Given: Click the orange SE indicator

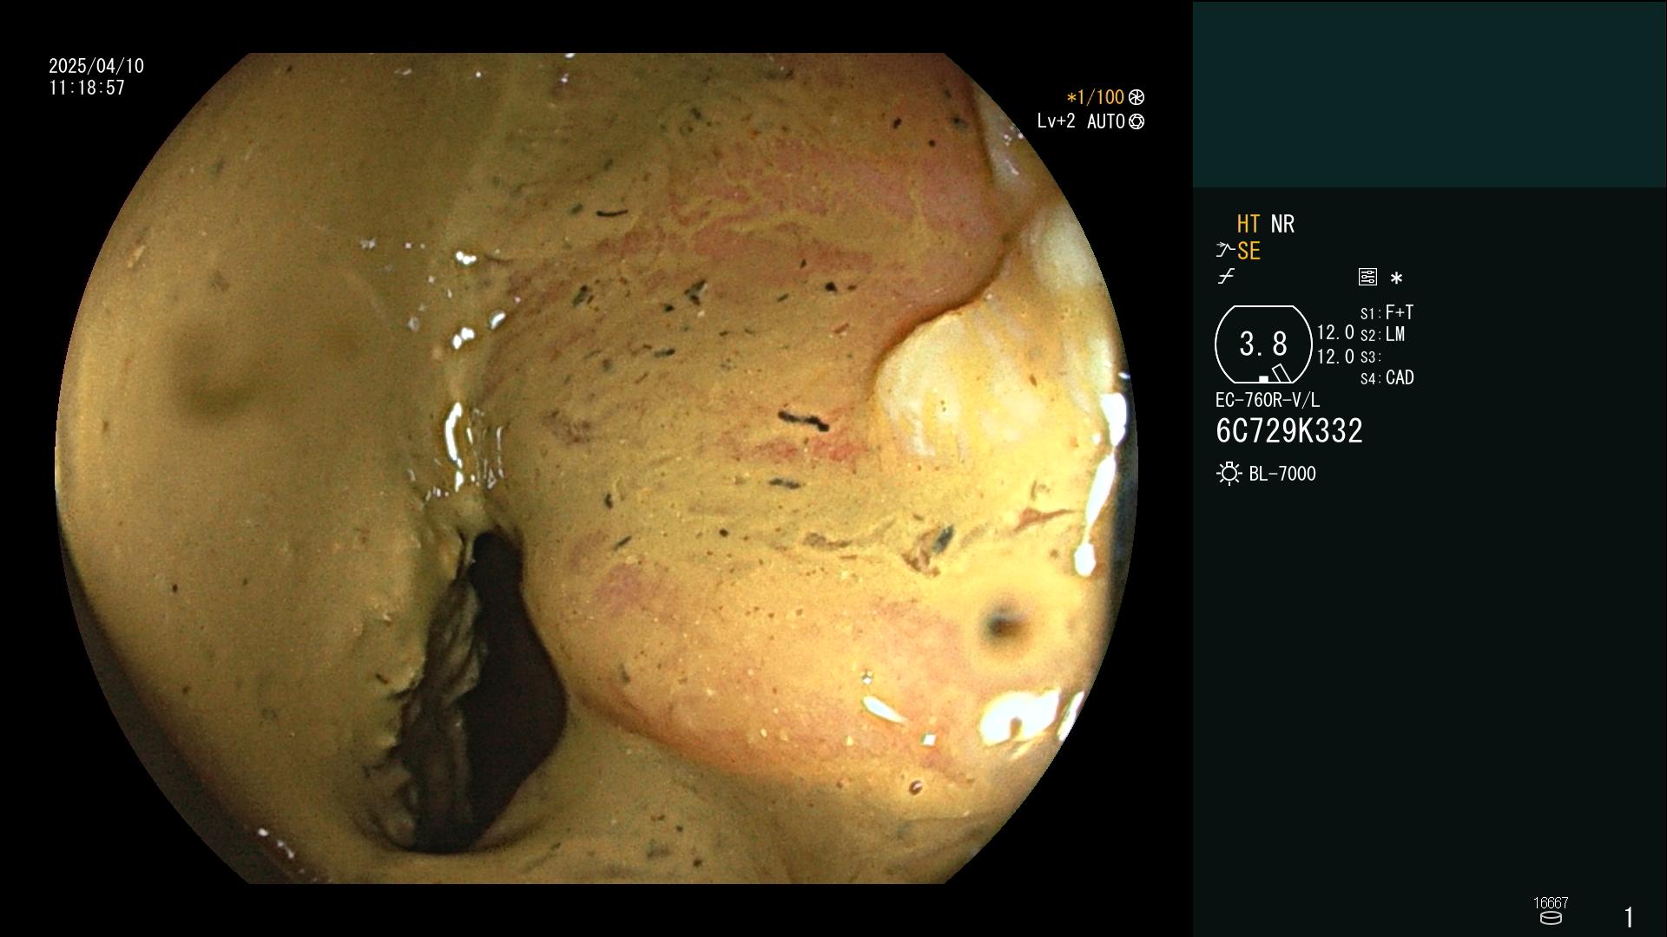Looking at the screenshot, I should coord(1249,251).
